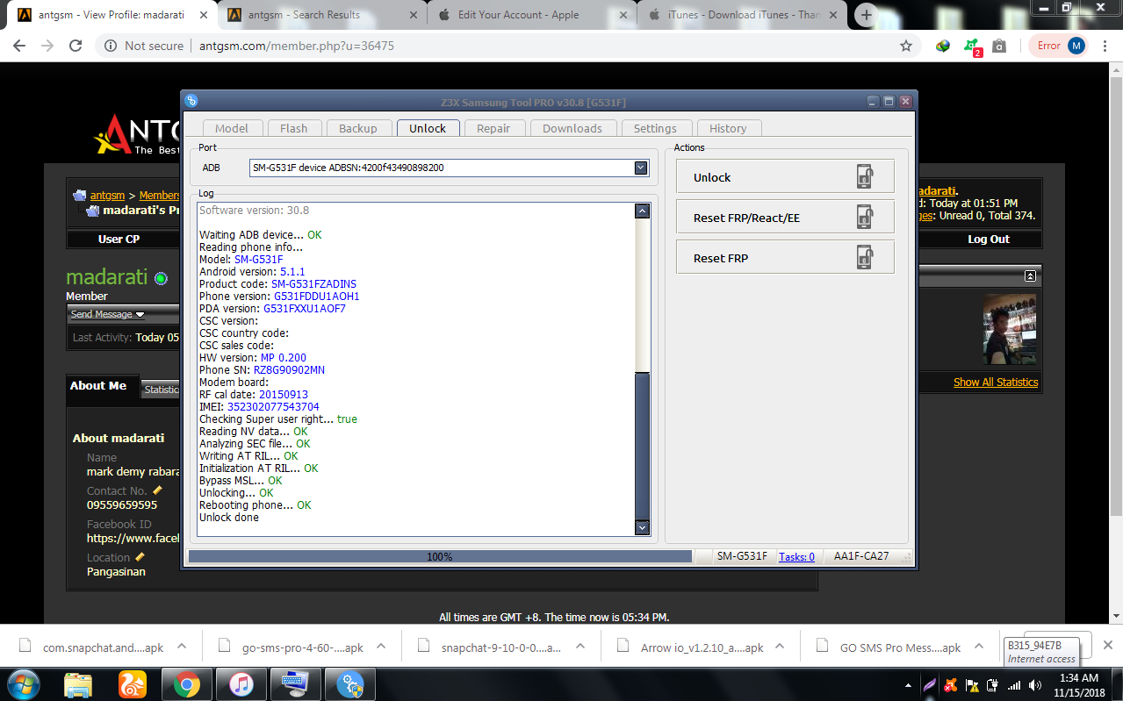Click the IMEI value 352302077543704
The image size is (1123, 701).
point(273,407)
